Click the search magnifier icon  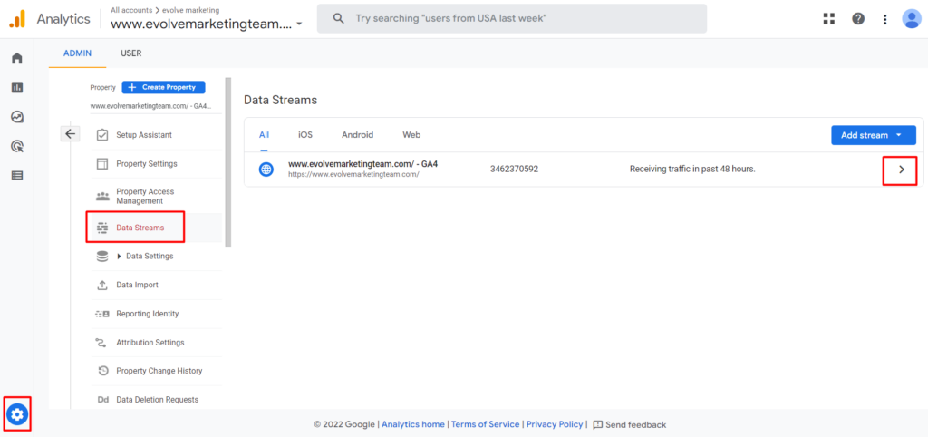339,19
